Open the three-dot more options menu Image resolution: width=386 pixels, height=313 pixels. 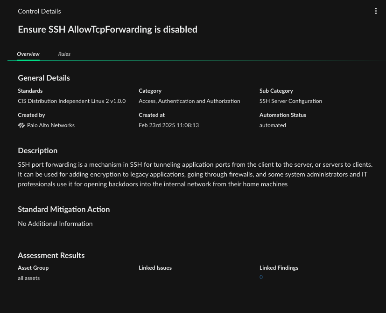click(x=376, y=11)
